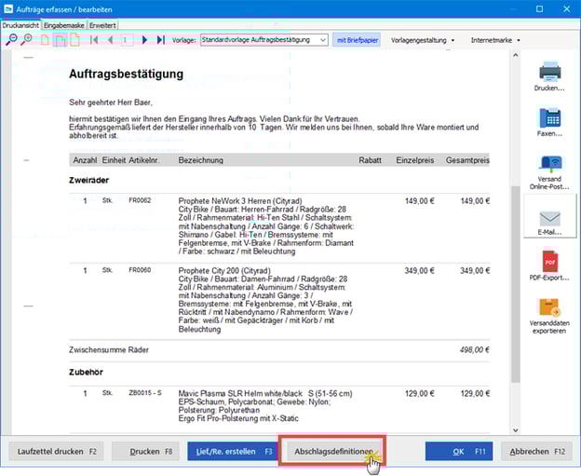Click Versanddaten exportieren package icon

tap(549, 314)
